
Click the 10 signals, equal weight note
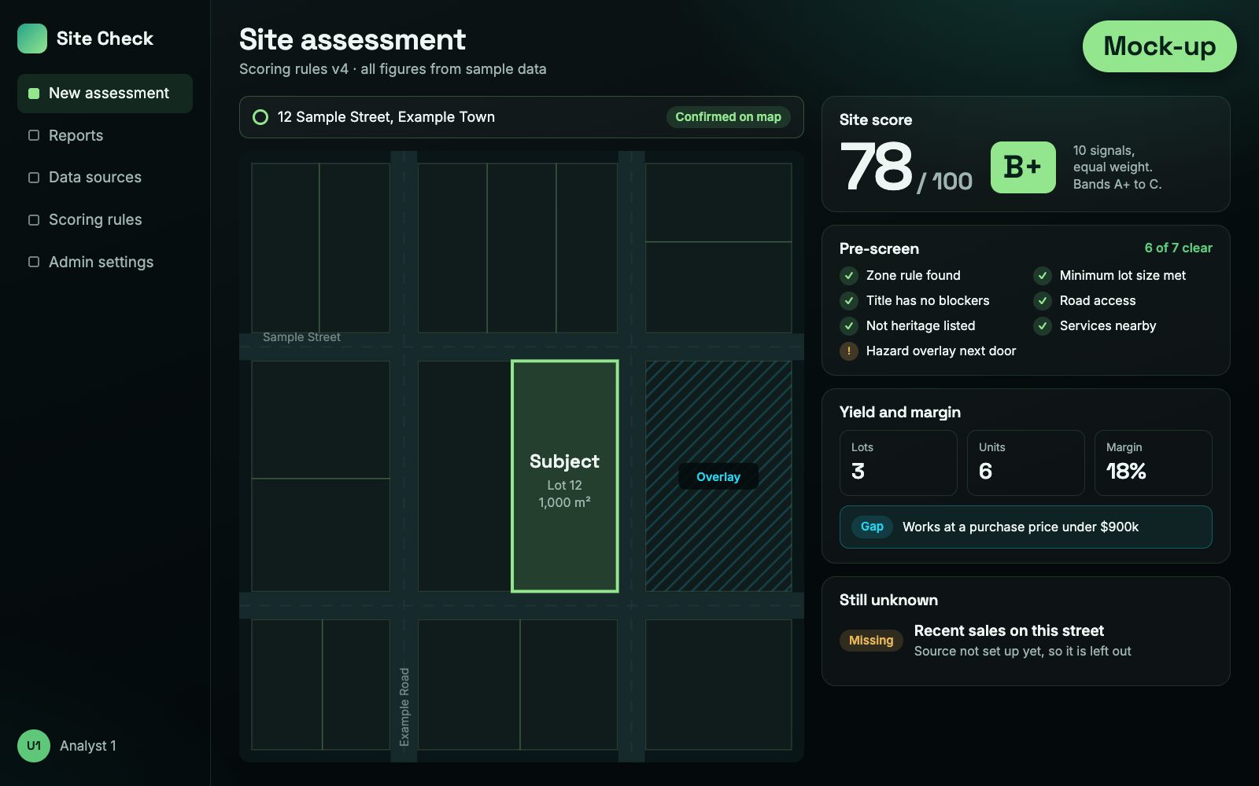(1117, 167)
